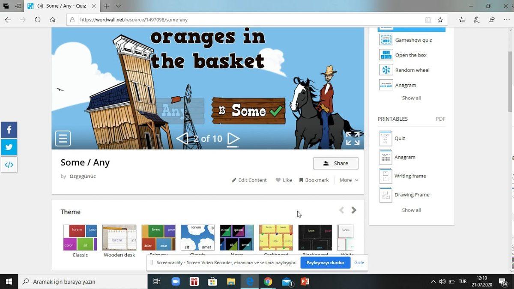Share the quiz on Facebook
Viewport: 514px width, 289px height.
coord(9,129)
